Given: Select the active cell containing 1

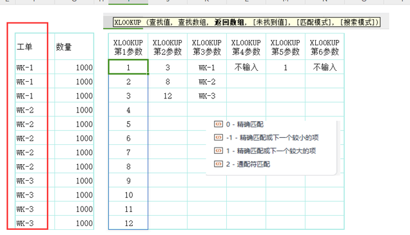Looking at the screenshot, I should pyautogui.click(x=128, y=67).
